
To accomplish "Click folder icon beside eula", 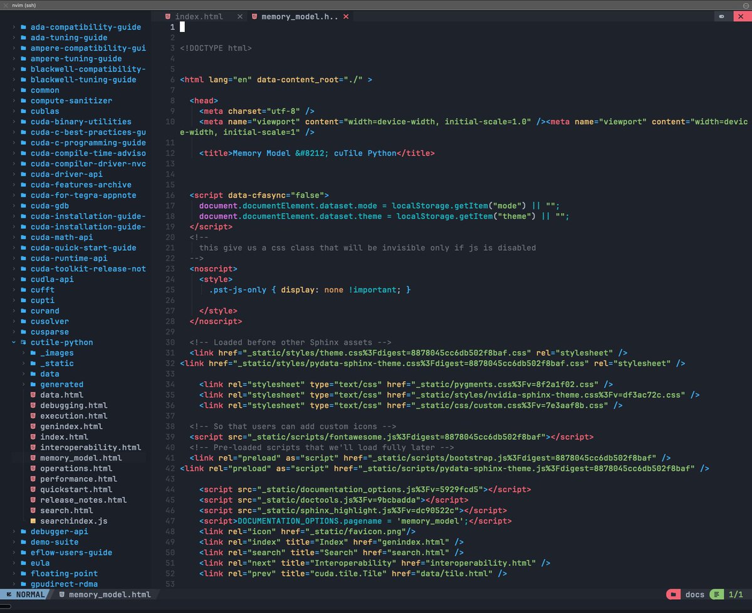I will coord(23,563).
